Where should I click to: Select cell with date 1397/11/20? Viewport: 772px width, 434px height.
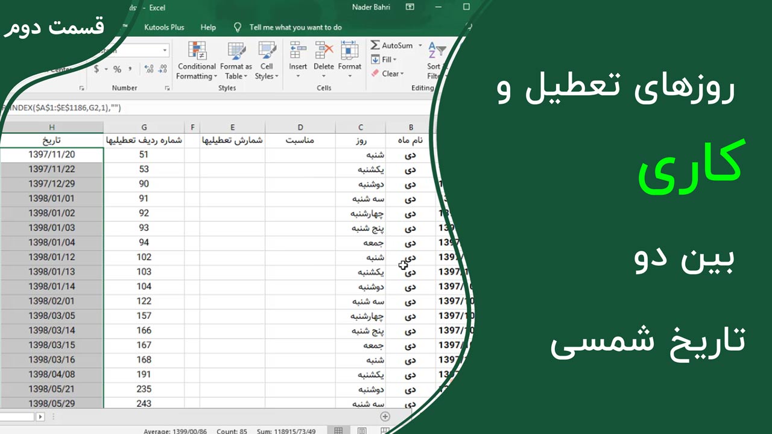click(52, 155)
